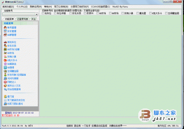
Task: Open 玫瑰小镇 via its pink rose icon
Action: pos(5,57)
